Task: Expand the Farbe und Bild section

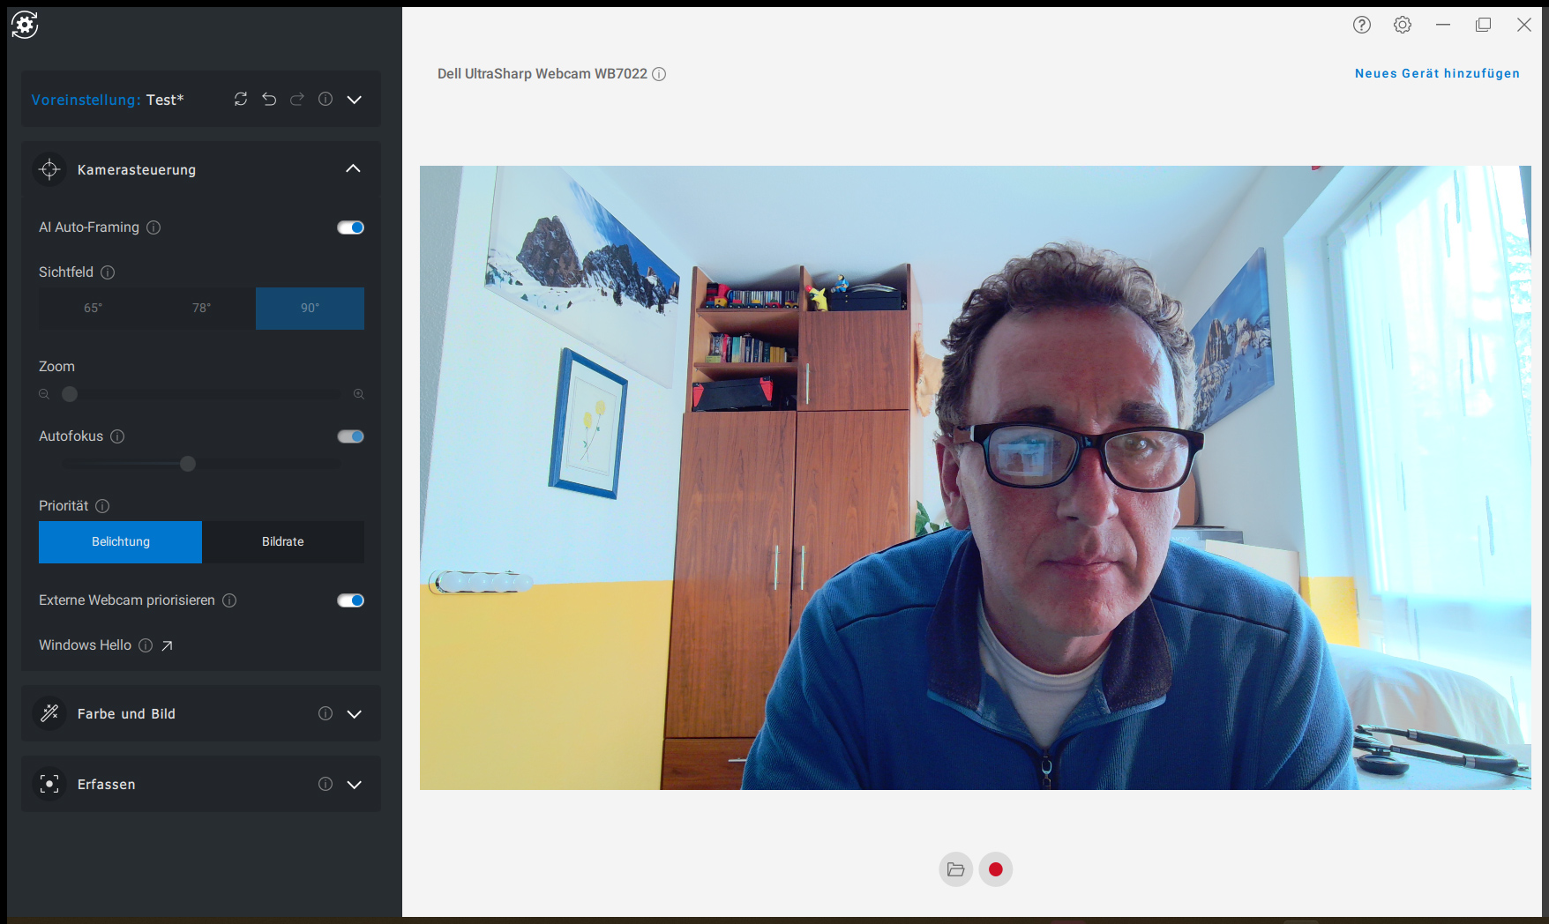Action: click(355, 714)
